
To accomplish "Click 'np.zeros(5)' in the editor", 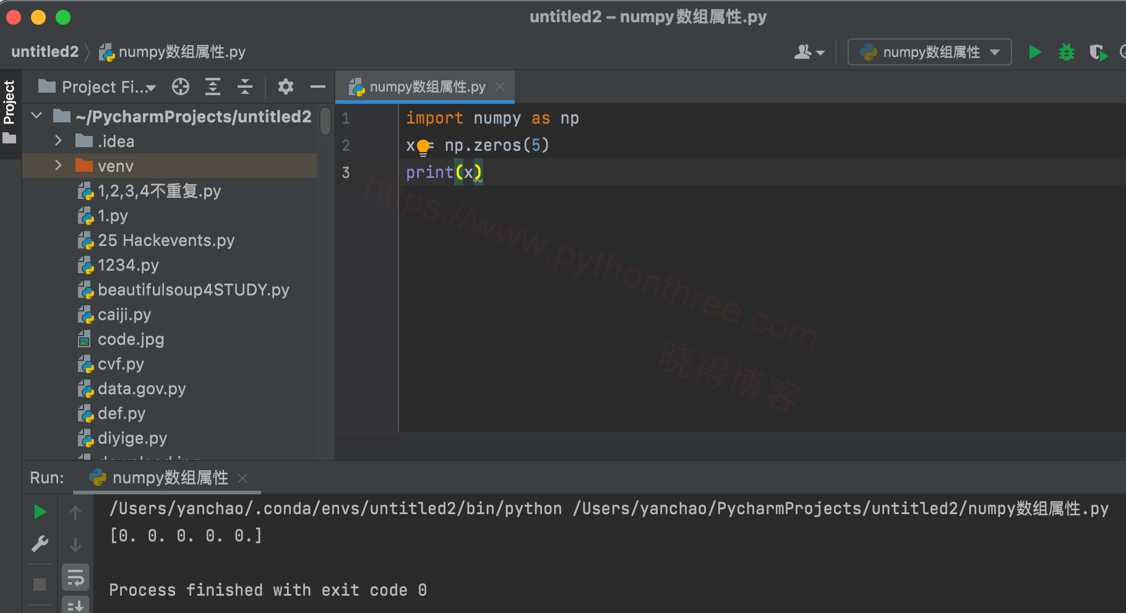I will click(x=497, y=145).
